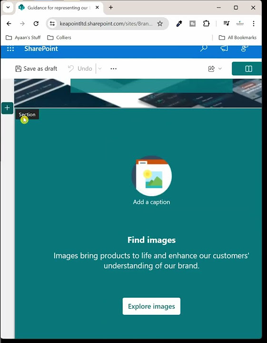
Task: Click the image placeholder thumbnail
Action: tap(151, 176)
